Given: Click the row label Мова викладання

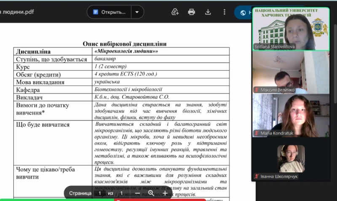Looking at the screenshot, I should point(40,82).
